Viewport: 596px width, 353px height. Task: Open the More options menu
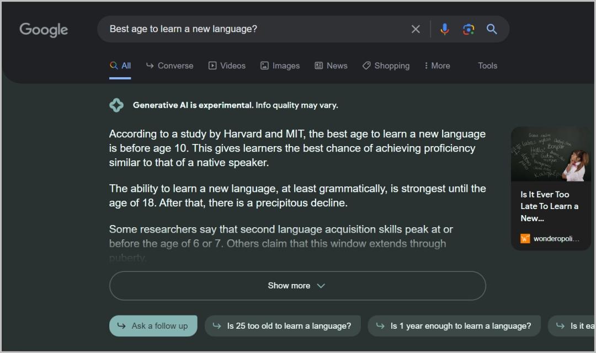[x=437, y=66]
